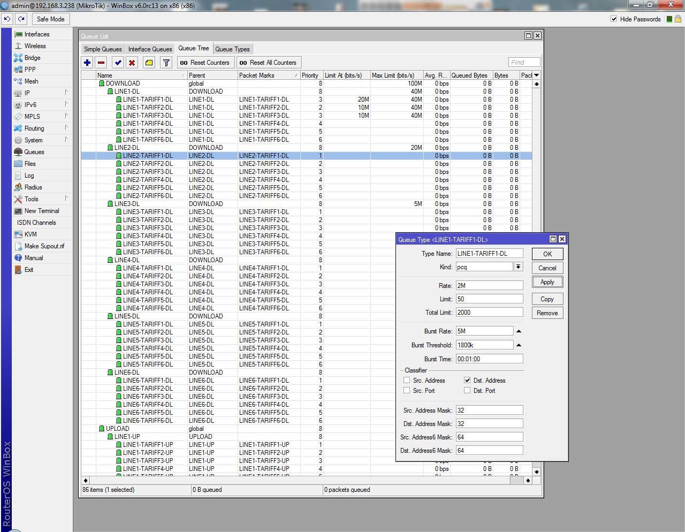The width and height of the screenshot is (685, 532).
Task: Enable the Src. Port classifier checkbox
Action: coord(407,391)
